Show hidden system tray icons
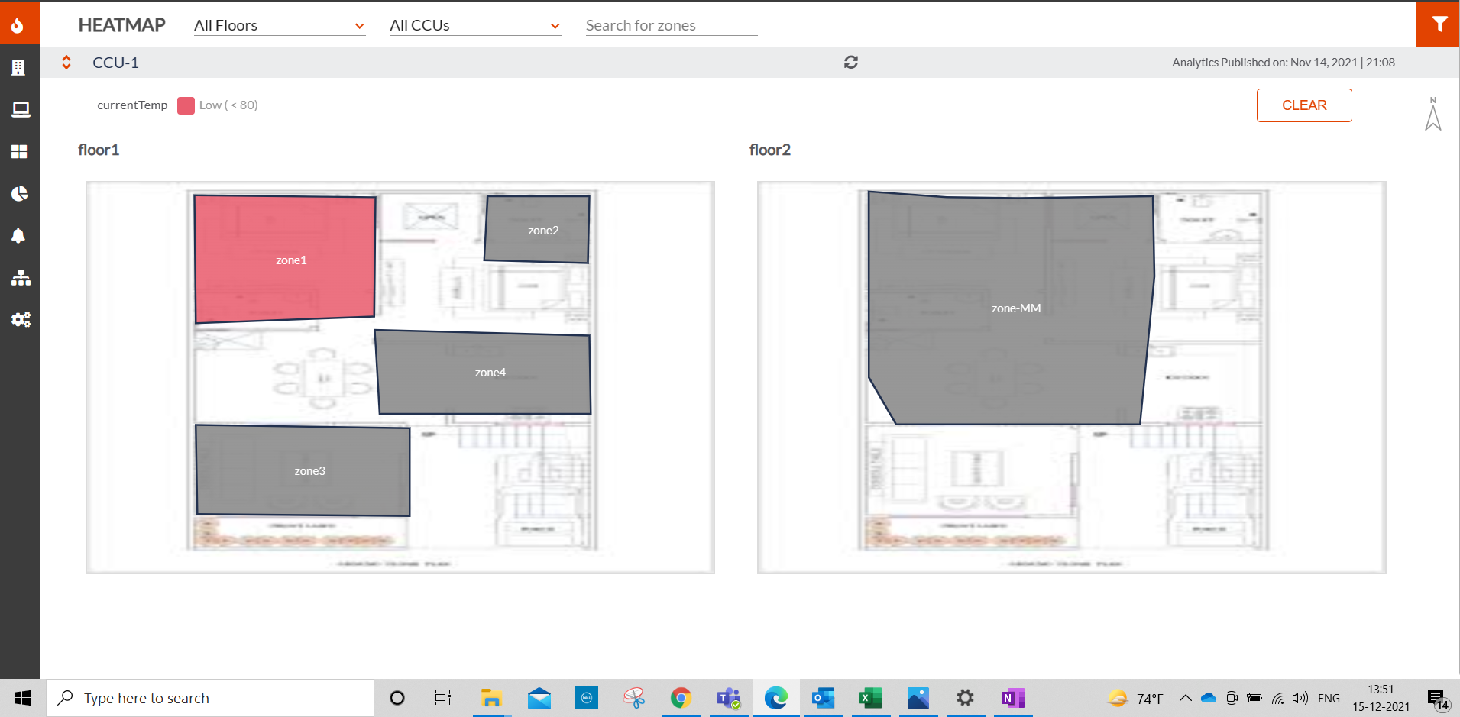The height and width of the screenshot is (717, 1460). coord(1186,698)
